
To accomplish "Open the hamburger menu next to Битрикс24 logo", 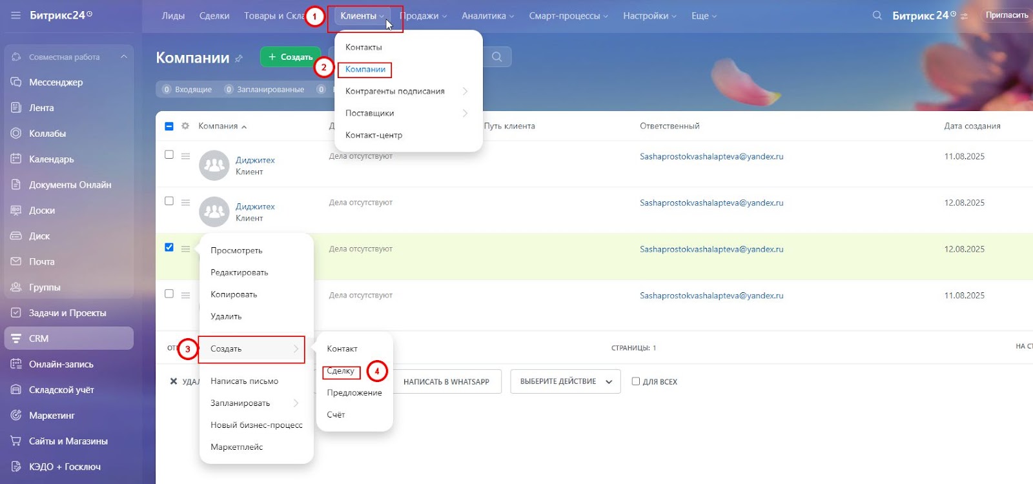I will 15,15.
